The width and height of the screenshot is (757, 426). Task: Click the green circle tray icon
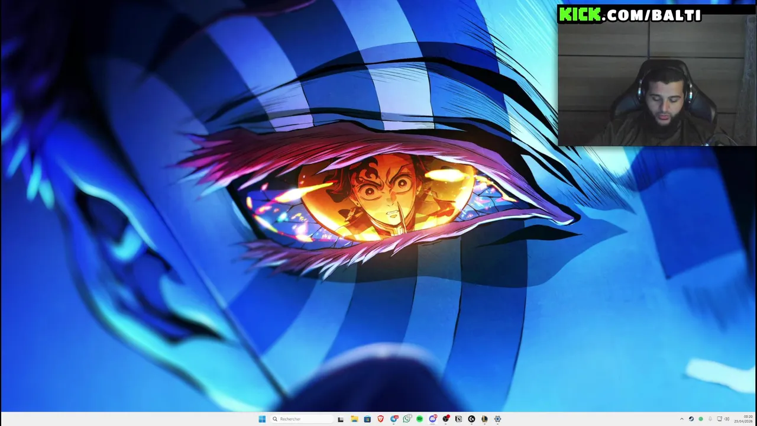[x=701, y=419]
